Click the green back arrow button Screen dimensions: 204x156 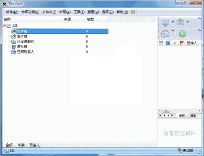(182, 34)
